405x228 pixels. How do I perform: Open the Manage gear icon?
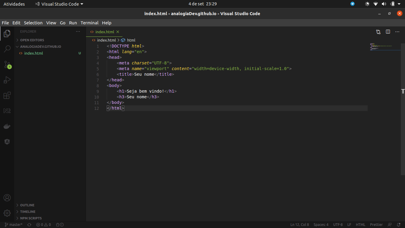[x=7, y=213]
